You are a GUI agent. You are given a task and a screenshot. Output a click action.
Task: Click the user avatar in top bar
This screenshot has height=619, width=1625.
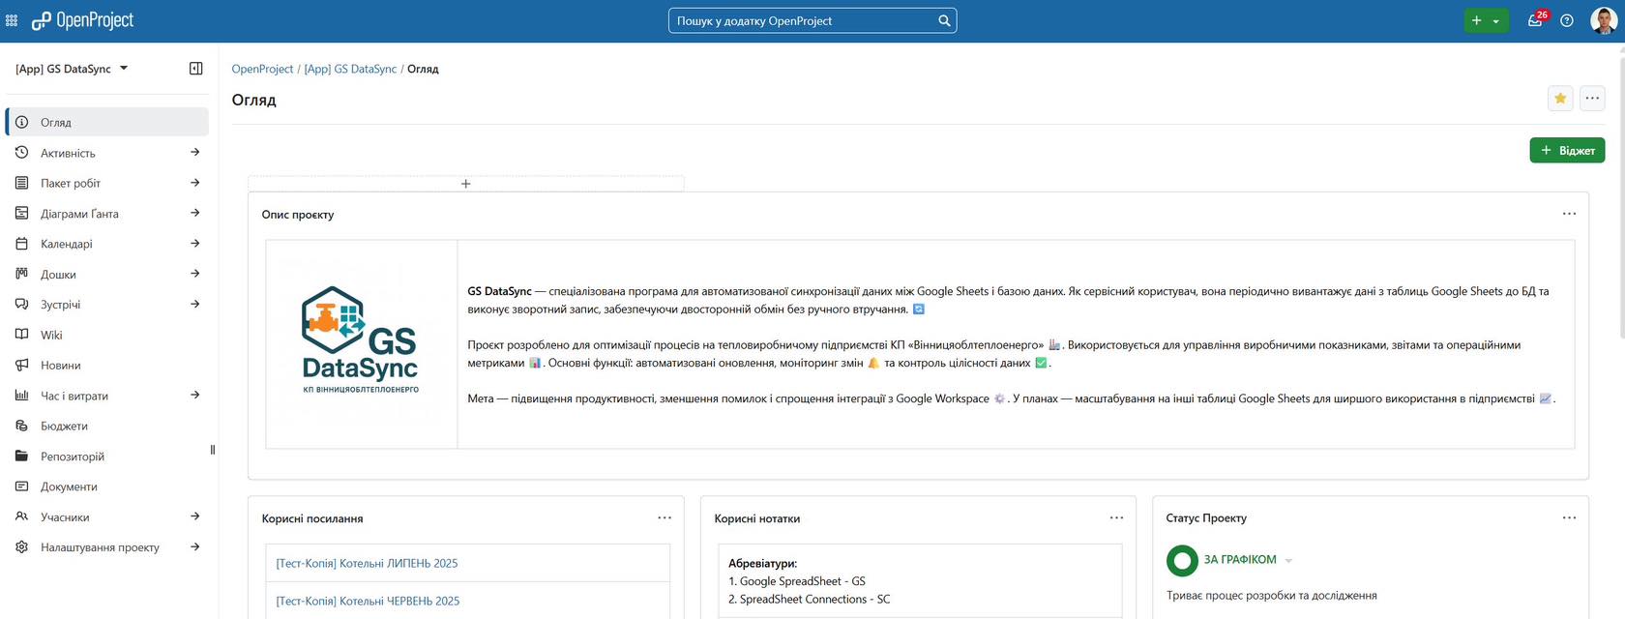pos(1603,20)
